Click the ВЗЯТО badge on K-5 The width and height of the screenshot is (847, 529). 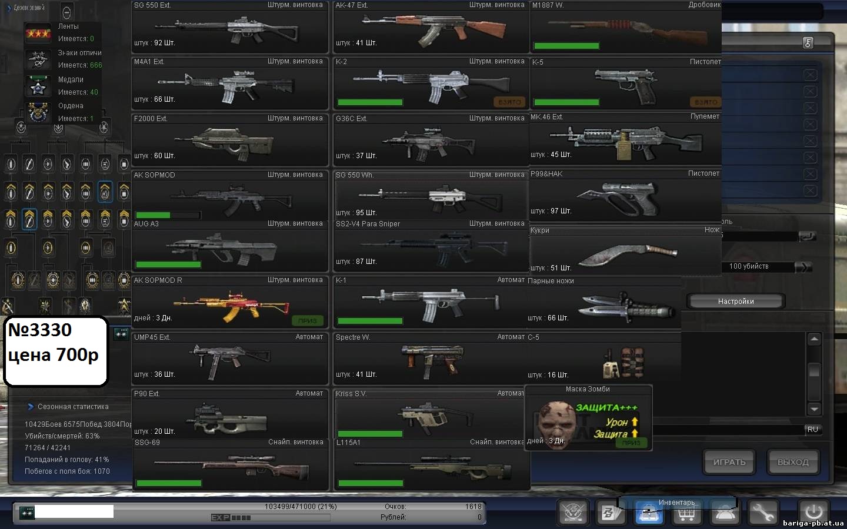tap(705, 102)
